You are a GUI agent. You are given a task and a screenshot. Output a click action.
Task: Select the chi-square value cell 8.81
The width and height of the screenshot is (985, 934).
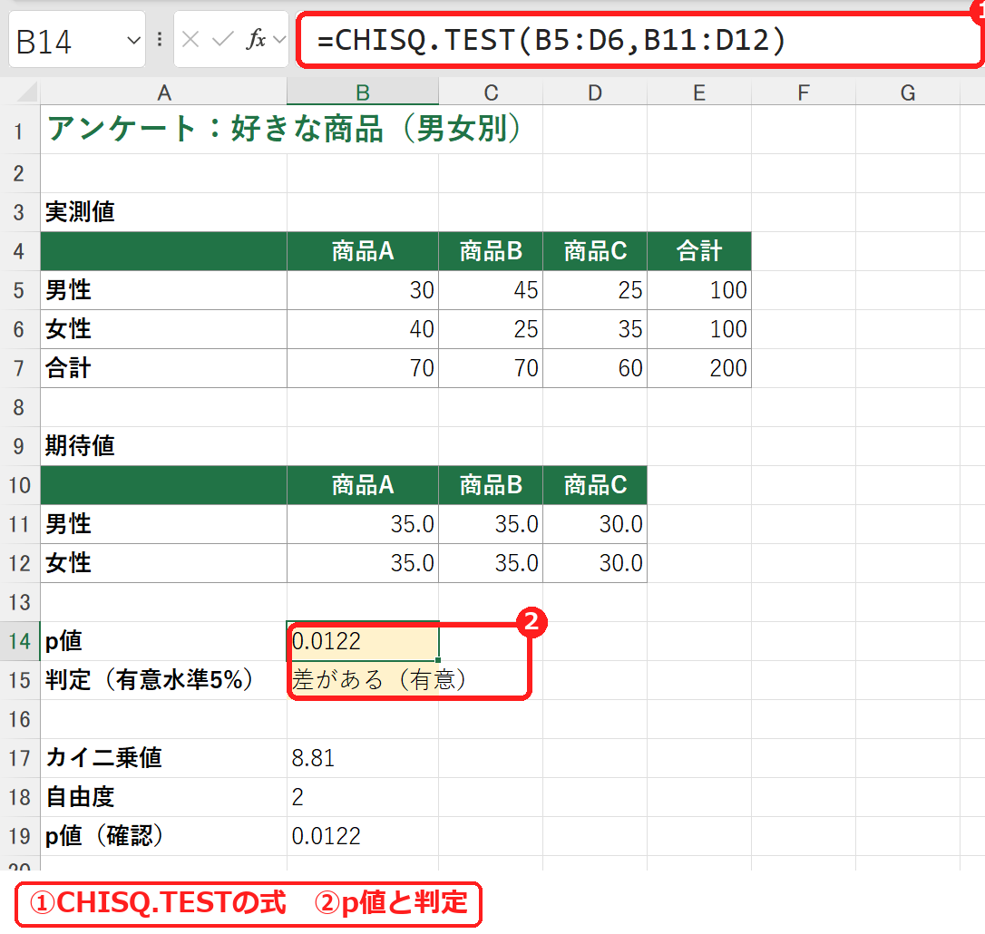point(363,758)
